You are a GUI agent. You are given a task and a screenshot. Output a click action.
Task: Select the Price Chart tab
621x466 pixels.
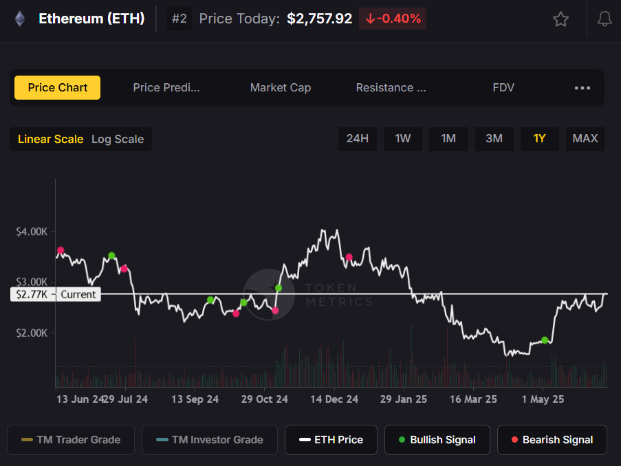(58, 87)
